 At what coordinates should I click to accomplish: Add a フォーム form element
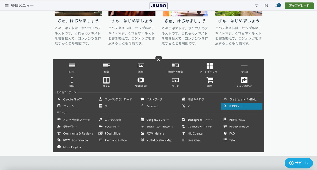tap(66, 106)
